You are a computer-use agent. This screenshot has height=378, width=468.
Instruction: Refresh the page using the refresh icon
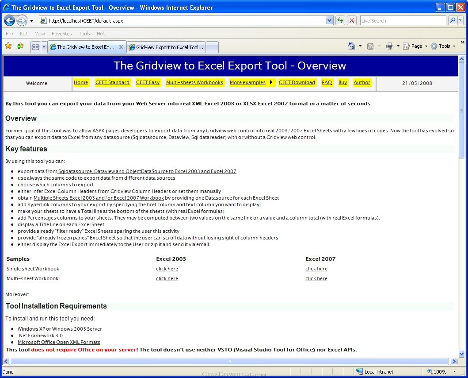tap(340, 21)
